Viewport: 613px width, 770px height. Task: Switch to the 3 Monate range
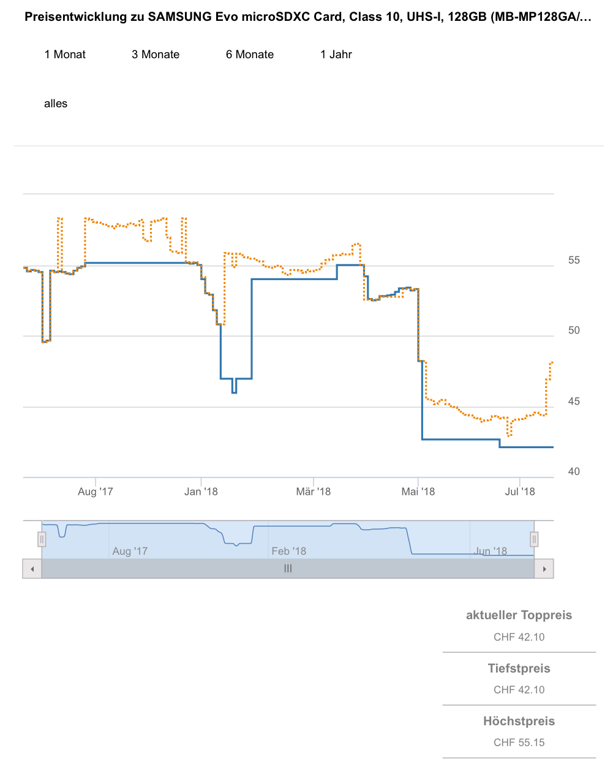point(156,55)
